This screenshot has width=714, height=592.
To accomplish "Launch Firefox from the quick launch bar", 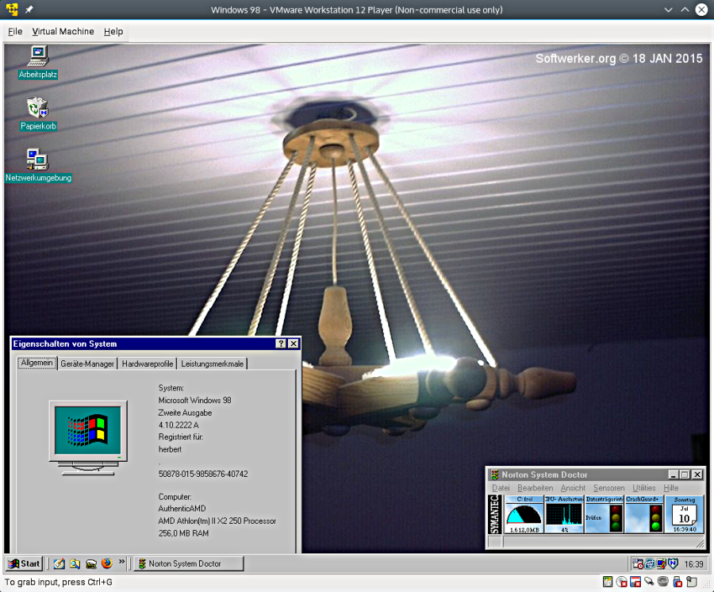I will (106, 563).
